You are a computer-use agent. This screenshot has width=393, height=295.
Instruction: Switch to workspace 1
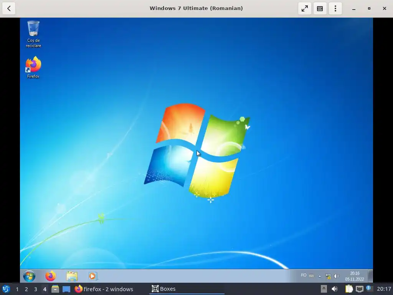pyautogui.click(x=17, y=289)
